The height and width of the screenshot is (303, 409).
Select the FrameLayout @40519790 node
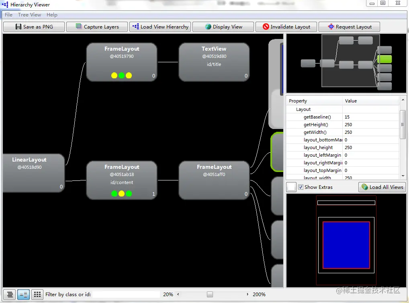(122, 62)
